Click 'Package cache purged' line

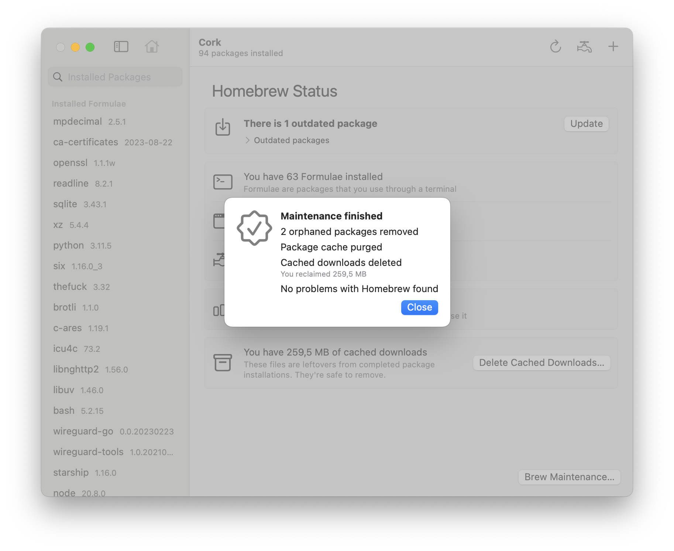[x=331, y=247]
